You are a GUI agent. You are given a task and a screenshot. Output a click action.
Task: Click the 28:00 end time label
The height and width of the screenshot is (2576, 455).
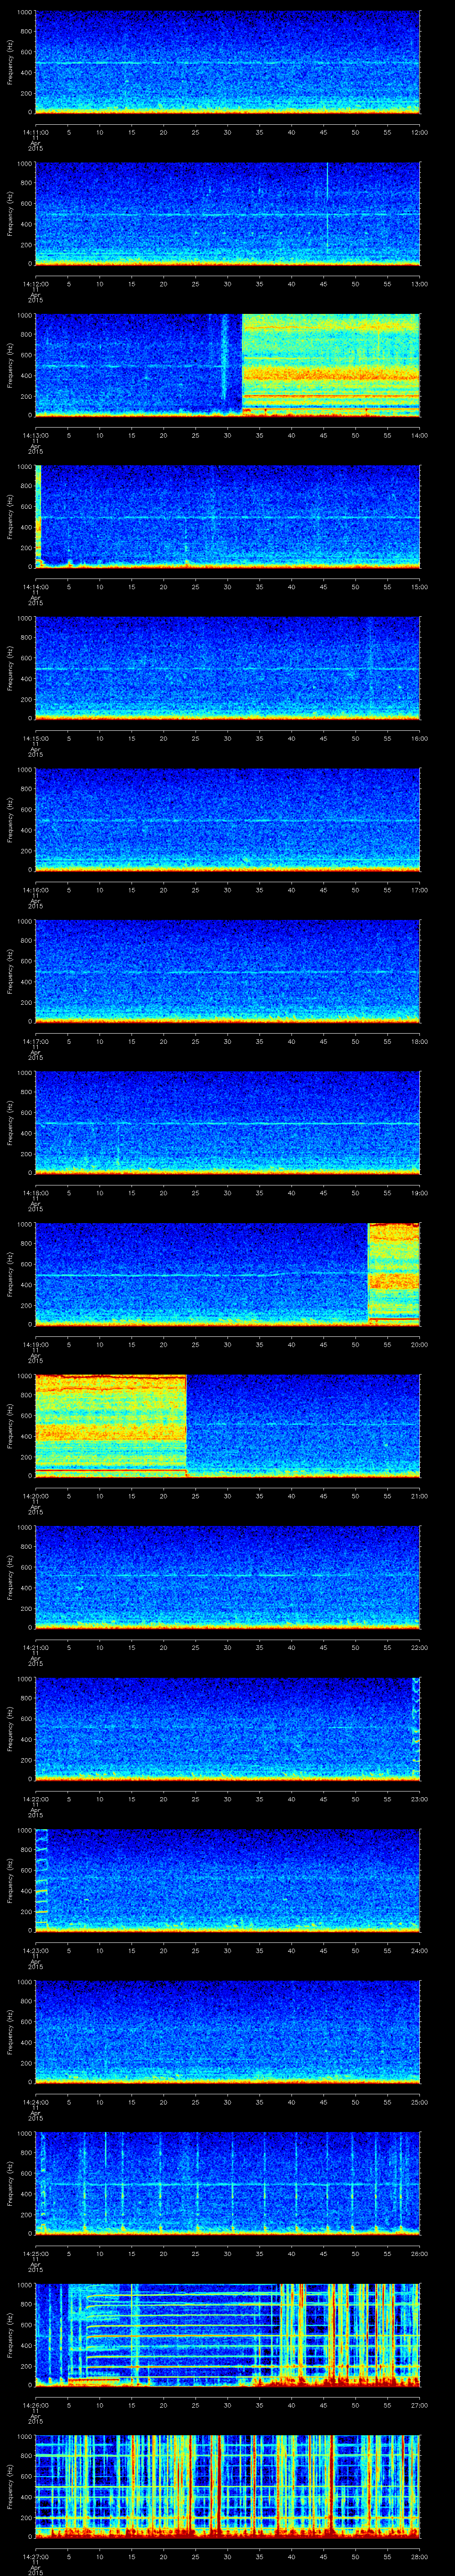pos(419,2556)
